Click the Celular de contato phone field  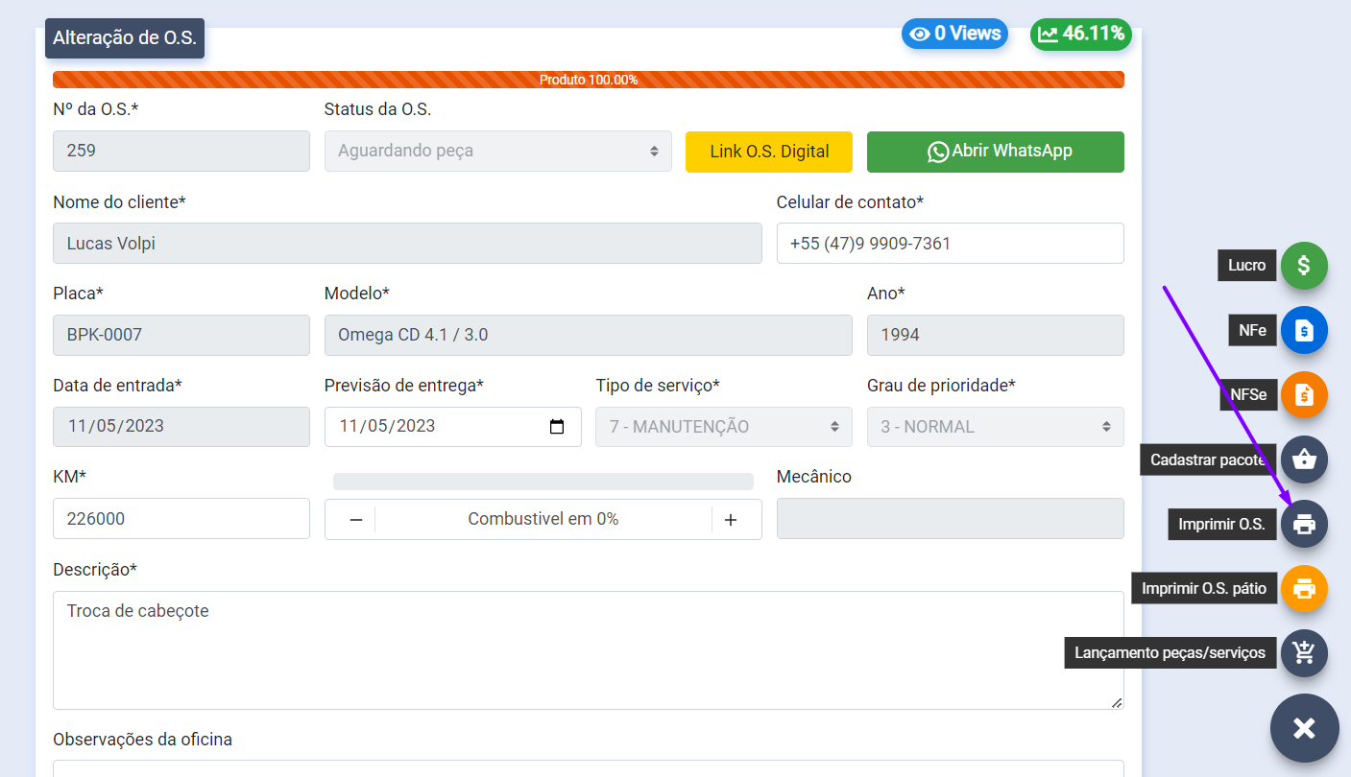pos(950,244)
